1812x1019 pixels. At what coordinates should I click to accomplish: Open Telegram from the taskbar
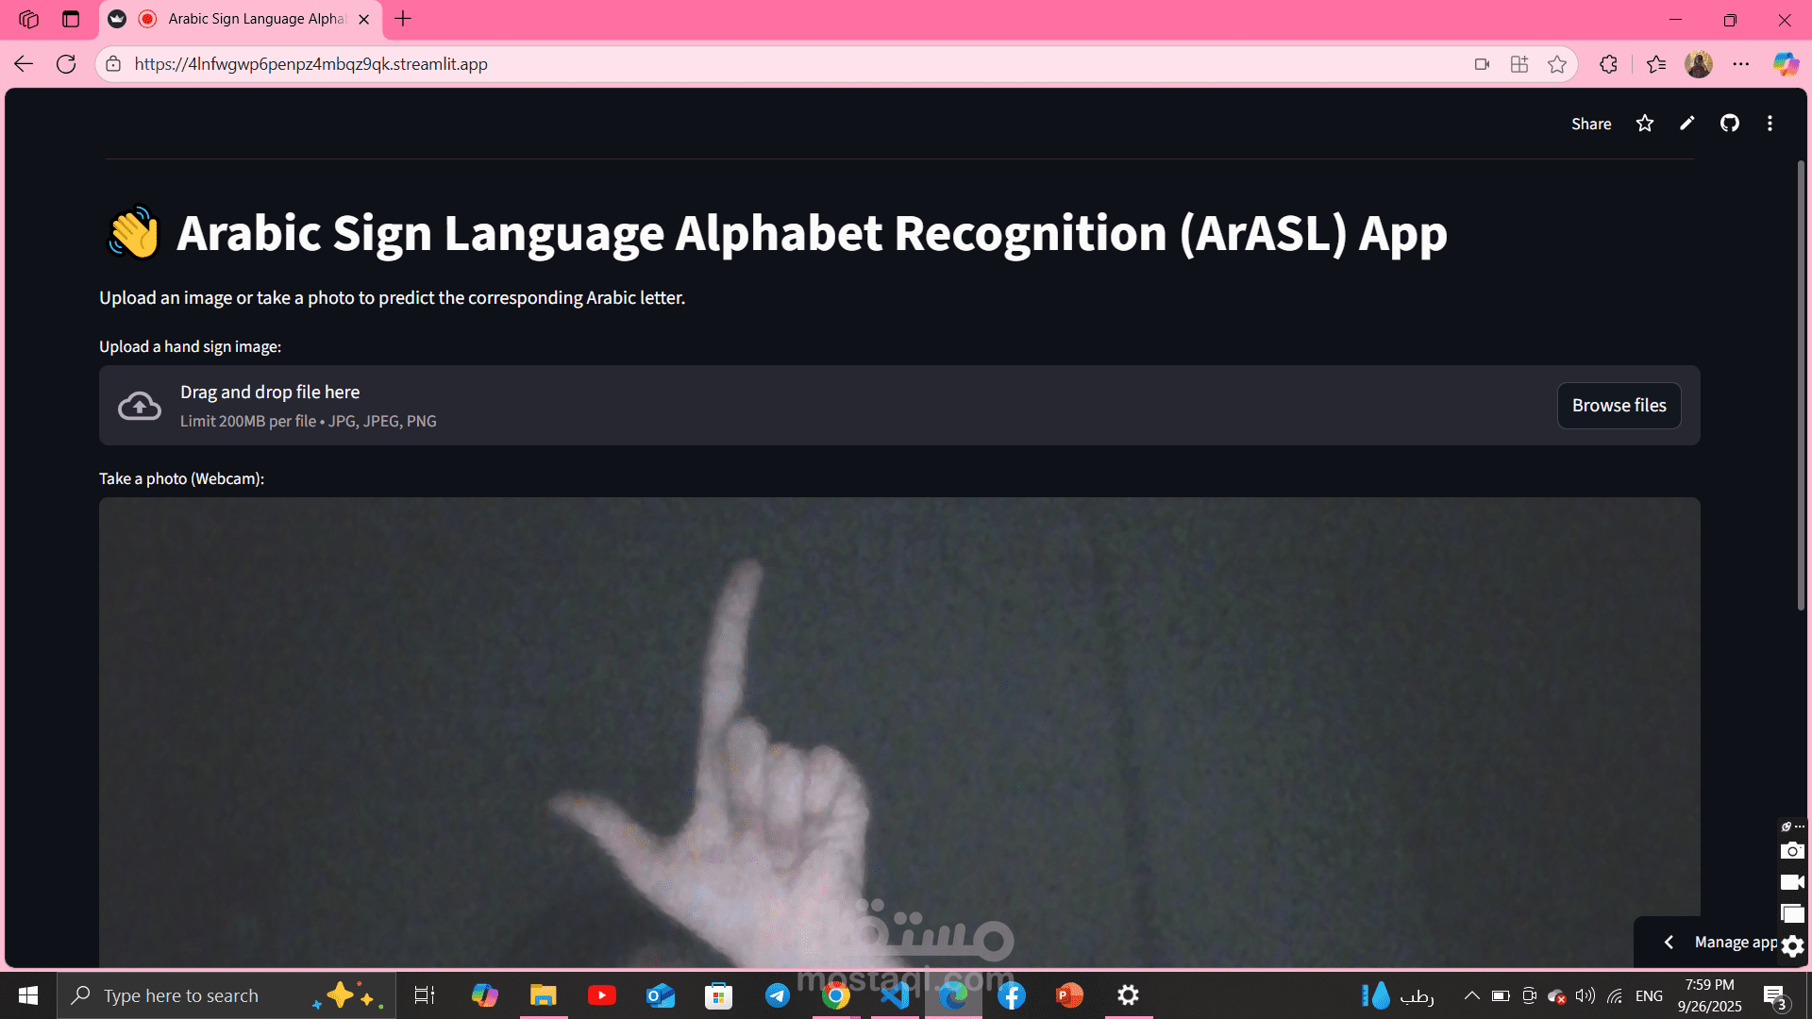click(x=777, y=995)
